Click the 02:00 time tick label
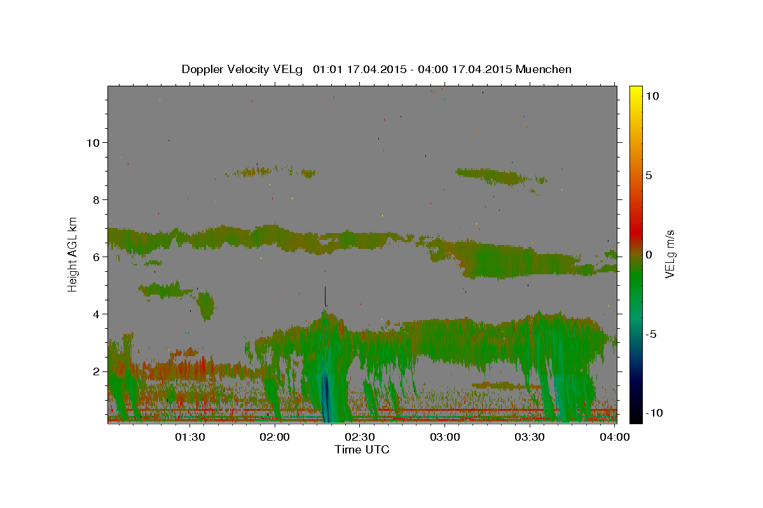This screenshot has width=763, height=508. pyautogui.click(x=275, y=437)
